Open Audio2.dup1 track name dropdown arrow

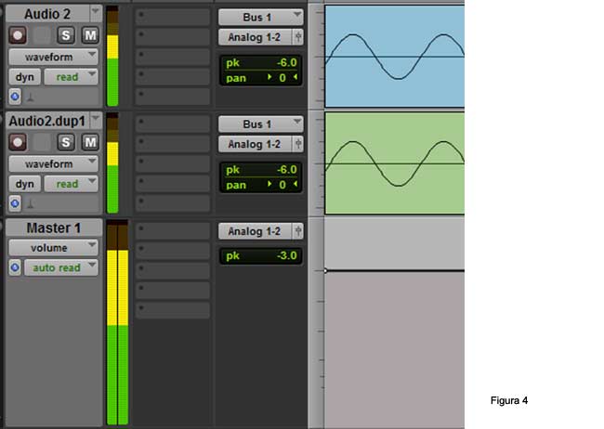pos(95,120)
